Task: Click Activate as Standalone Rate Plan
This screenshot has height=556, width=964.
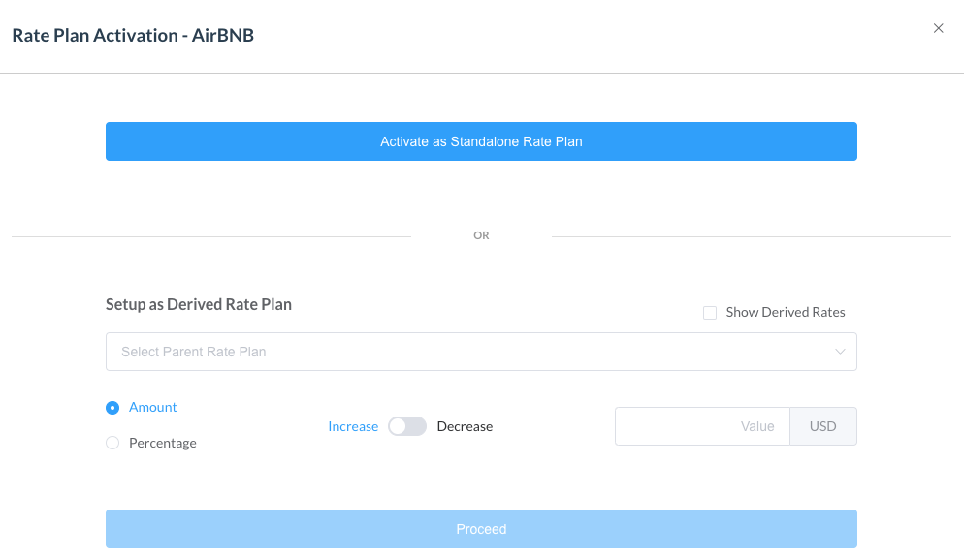Action: pyautogui.click(x=481, y=141)
